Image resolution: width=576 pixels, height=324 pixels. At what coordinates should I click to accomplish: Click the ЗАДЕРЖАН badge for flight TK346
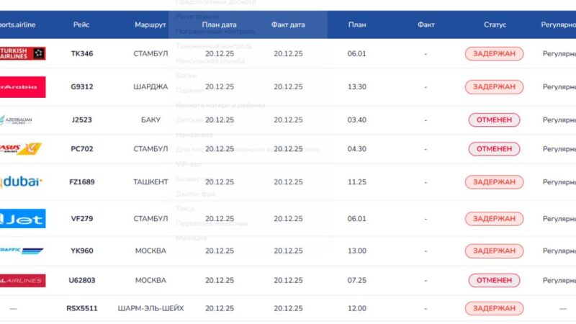(494, 53)
